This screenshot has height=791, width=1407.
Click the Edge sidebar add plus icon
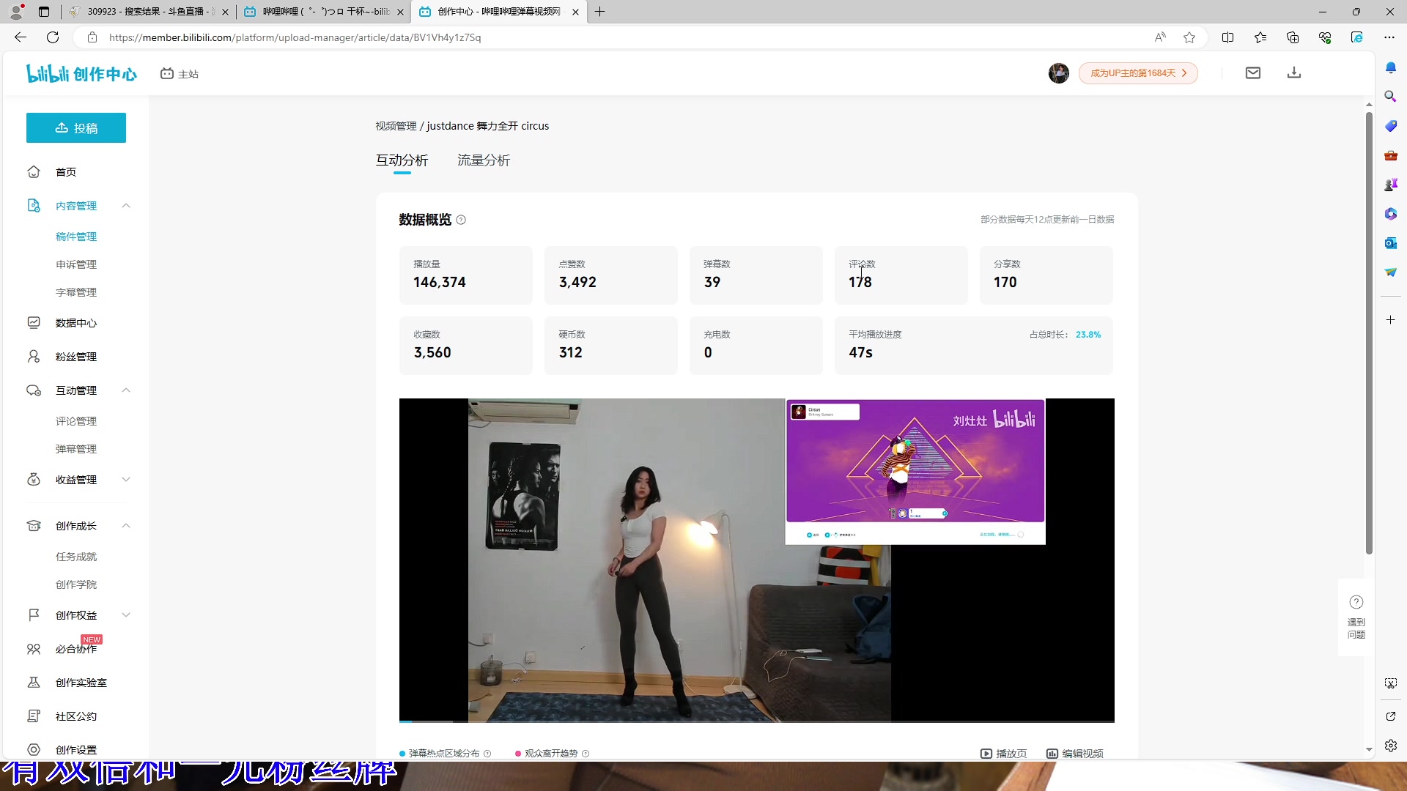tap(1390, 320)
